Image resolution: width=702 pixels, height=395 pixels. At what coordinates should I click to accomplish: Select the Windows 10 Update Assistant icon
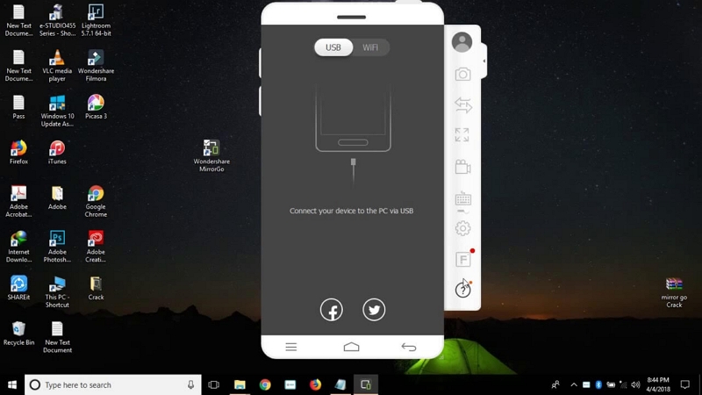pos(57,111)
